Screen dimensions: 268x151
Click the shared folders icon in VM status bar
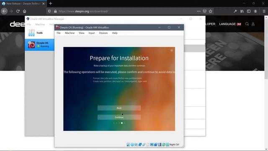point(148,144)
